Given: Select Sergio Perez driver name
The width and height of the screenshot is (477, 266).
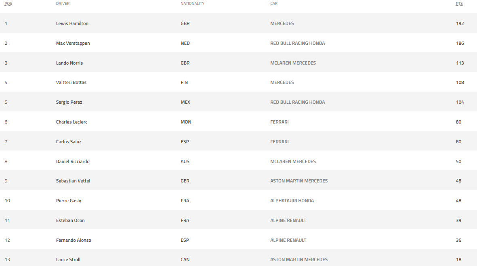Looking at the screenshot, I should click(69, 102).
